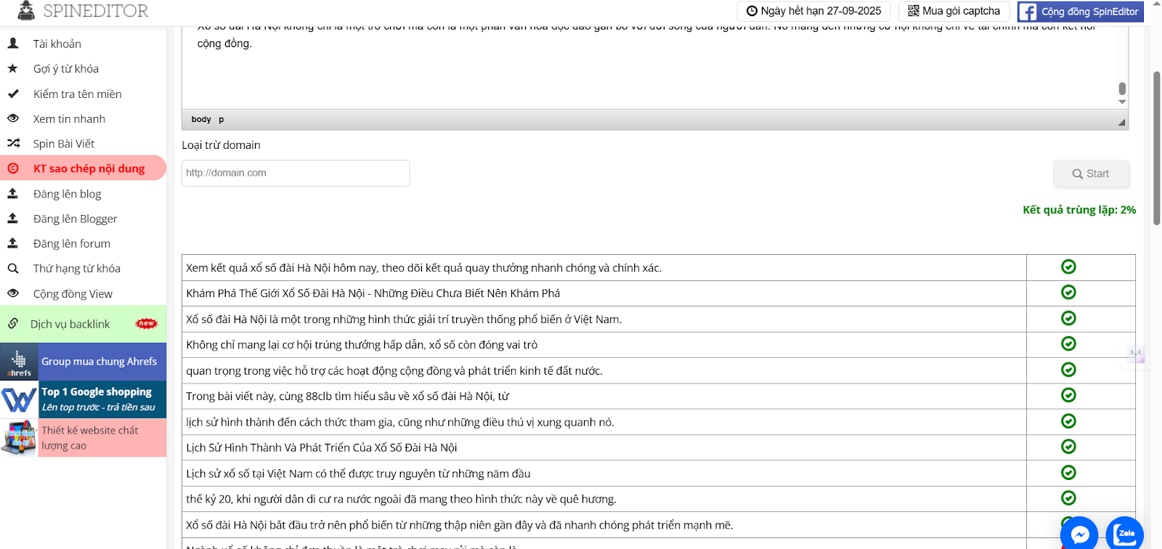Click check icon for 'Không chỉ mang lại' row

pos(1068,343)
